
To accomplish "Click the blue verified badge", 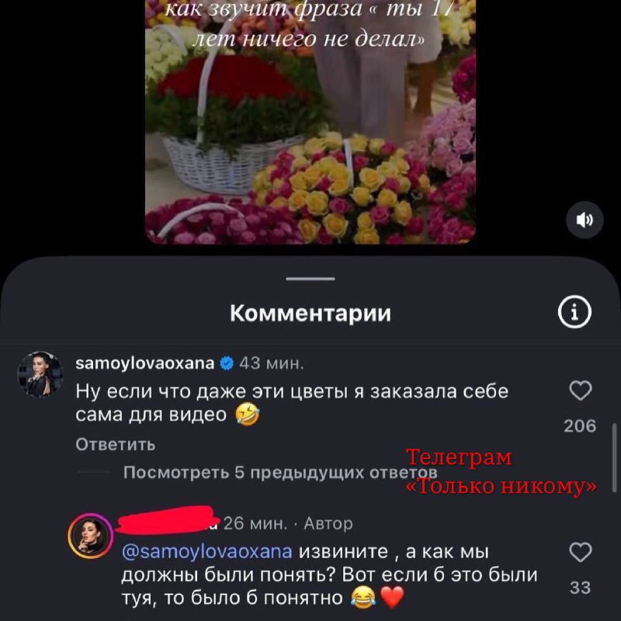I will tap(227, 363).
